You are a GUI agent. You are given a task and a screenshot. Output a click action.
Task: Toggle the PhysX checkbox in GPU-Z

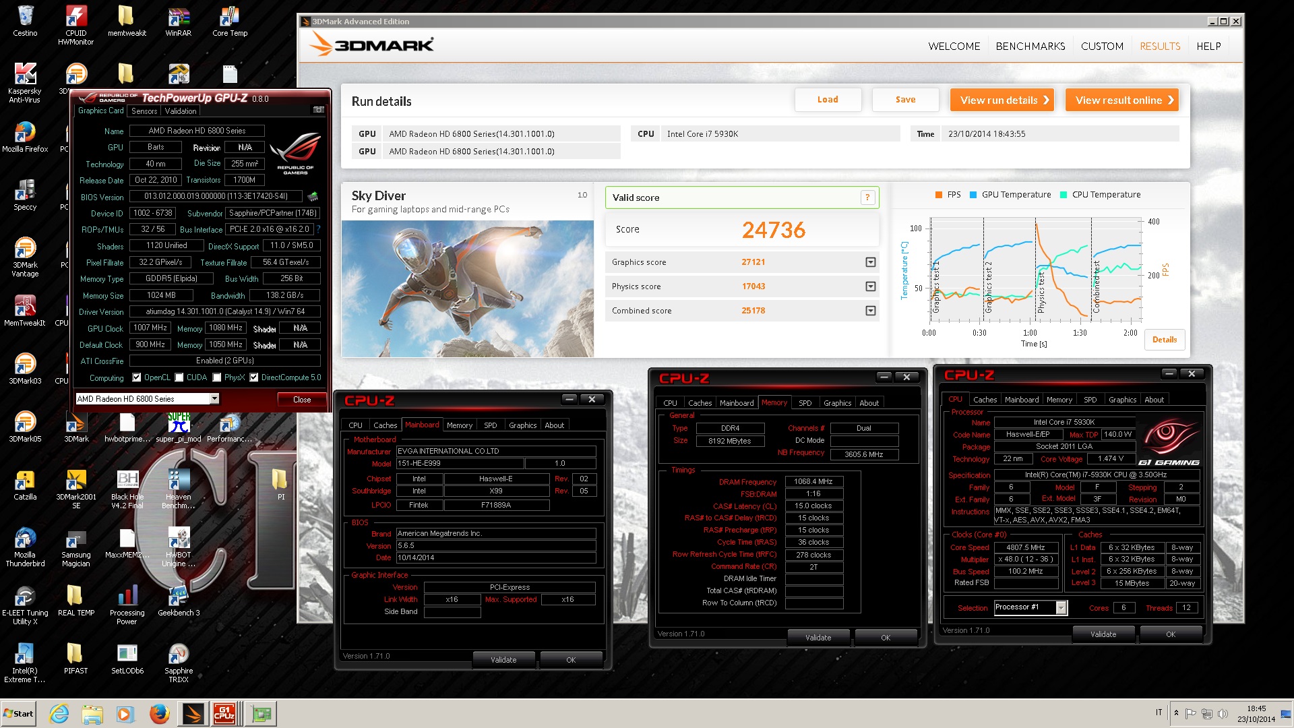[x=217, y=377]
